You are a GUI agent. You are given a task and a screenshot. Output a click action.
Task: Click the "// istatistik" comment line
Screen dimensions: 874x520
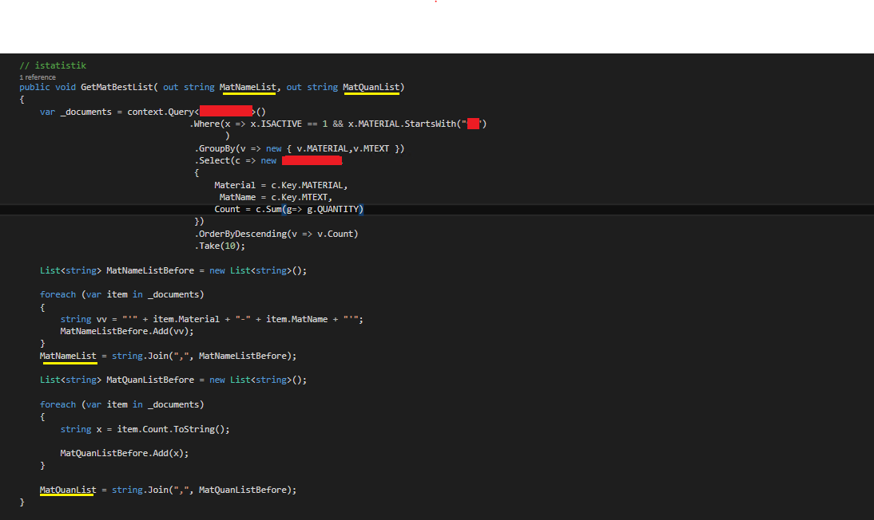coord(52,65)
